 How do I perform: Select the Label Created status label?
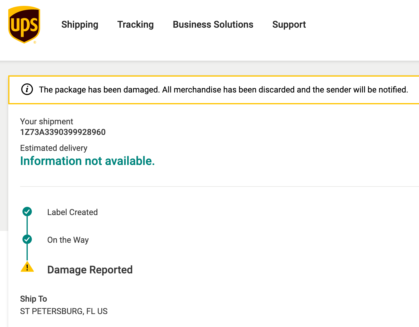(72, 212)
